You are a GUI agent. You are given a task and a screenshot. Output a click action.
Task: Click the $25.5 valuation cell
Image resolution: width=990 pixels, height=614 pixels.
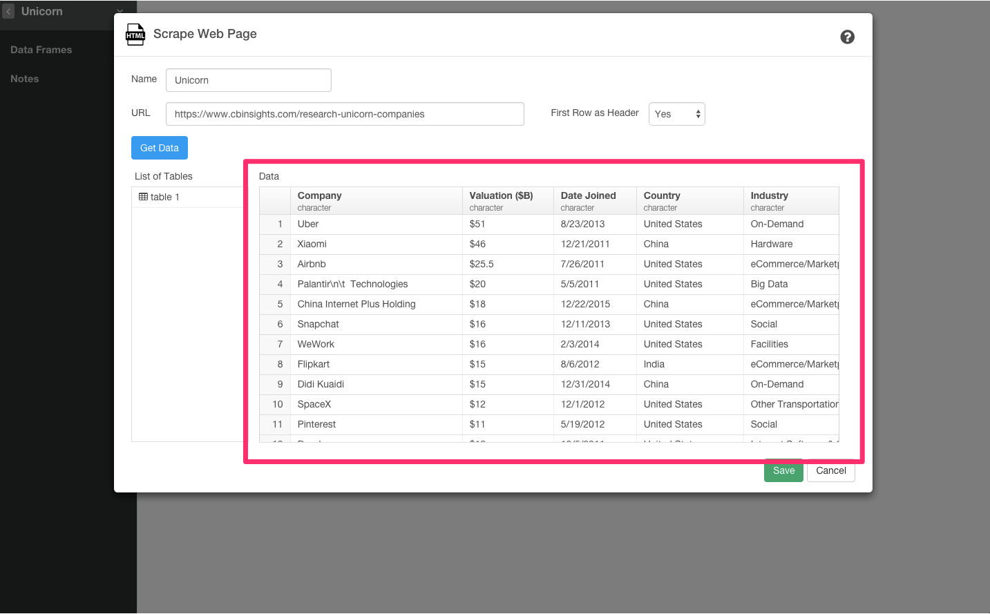pos(508,264)
